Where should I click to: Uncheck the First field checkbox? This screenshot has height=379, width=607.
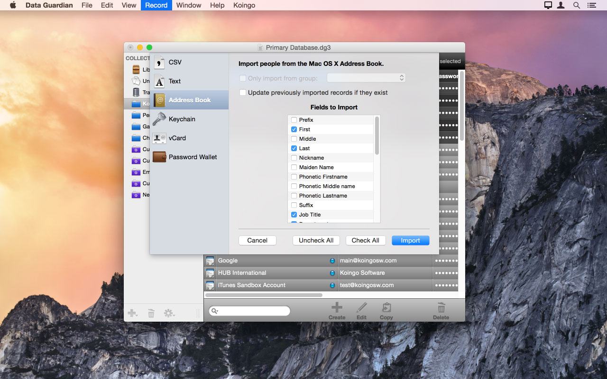pyautogui.click(x=294, y=129)
